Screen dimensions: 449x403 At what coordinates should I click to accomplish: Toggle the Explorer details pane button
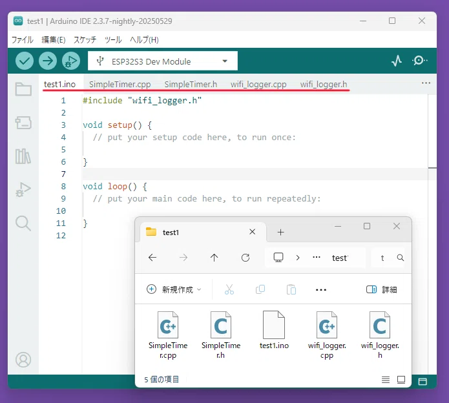(381, 289)
